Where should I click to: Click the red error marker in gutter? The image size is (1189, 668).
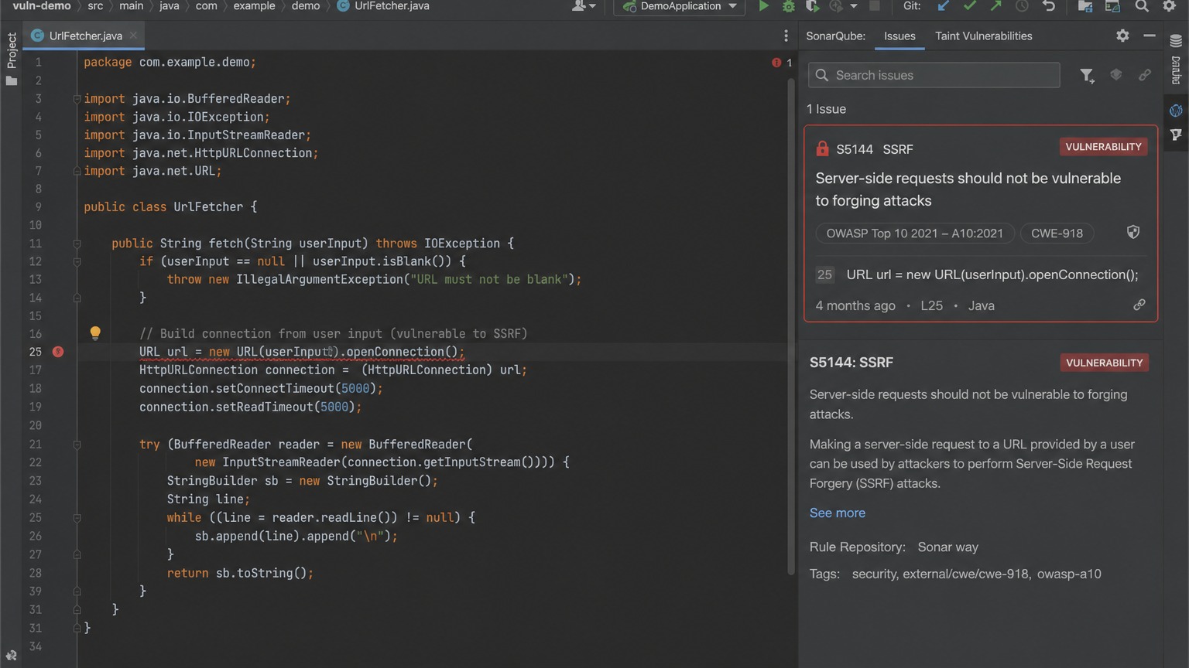pos(58,352)
